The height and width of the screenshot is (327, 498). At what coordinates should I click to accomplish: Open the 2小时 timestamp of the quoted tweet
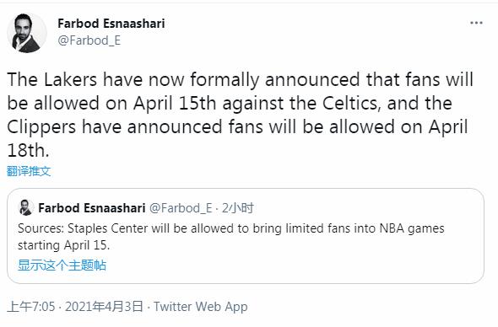coord(237,208)
